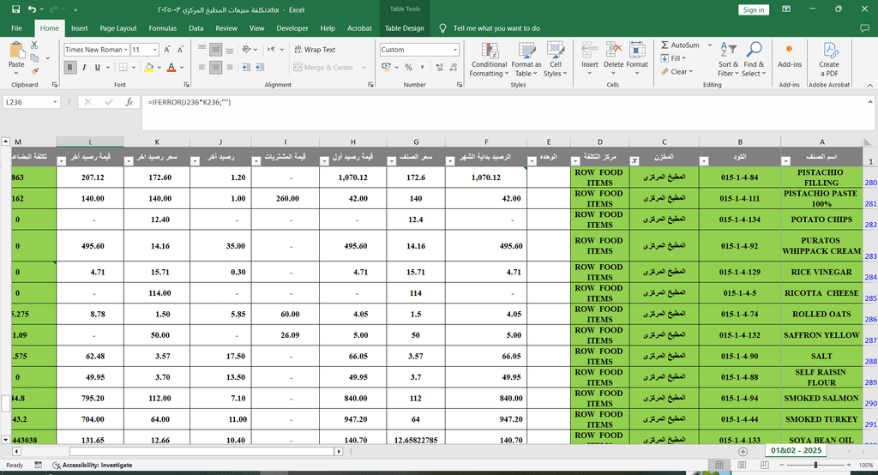Increase font size with larger A icon
This screenshot has width=878, height=475.
(x=167, y=49)
